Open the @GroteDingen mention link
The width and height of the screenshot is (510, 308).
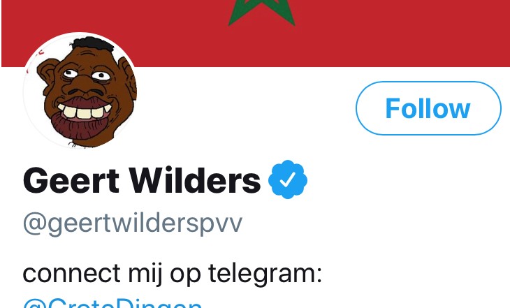click(112, 302)
